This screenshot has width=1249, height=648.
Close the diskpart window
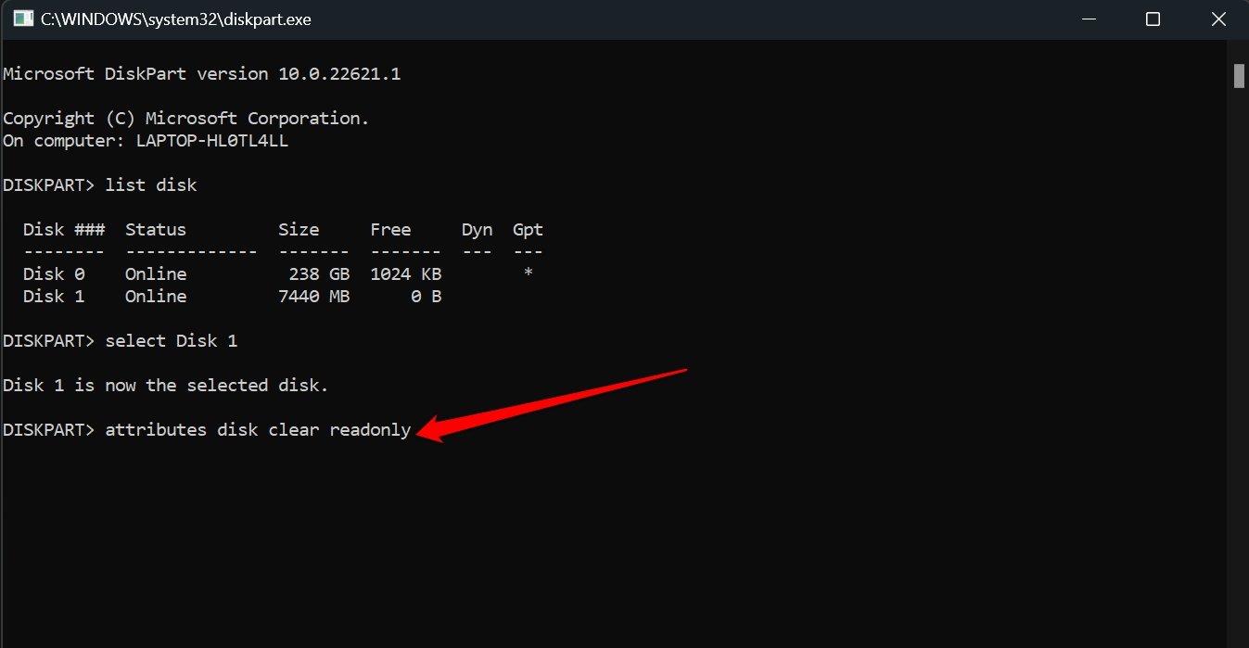tap(1217, 19)
